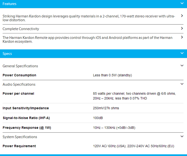Open the 2-channel, 170-watt stereo receiver feature text
Image resolution: width=187 pixels, height=156 pixels.
(89, 18)
